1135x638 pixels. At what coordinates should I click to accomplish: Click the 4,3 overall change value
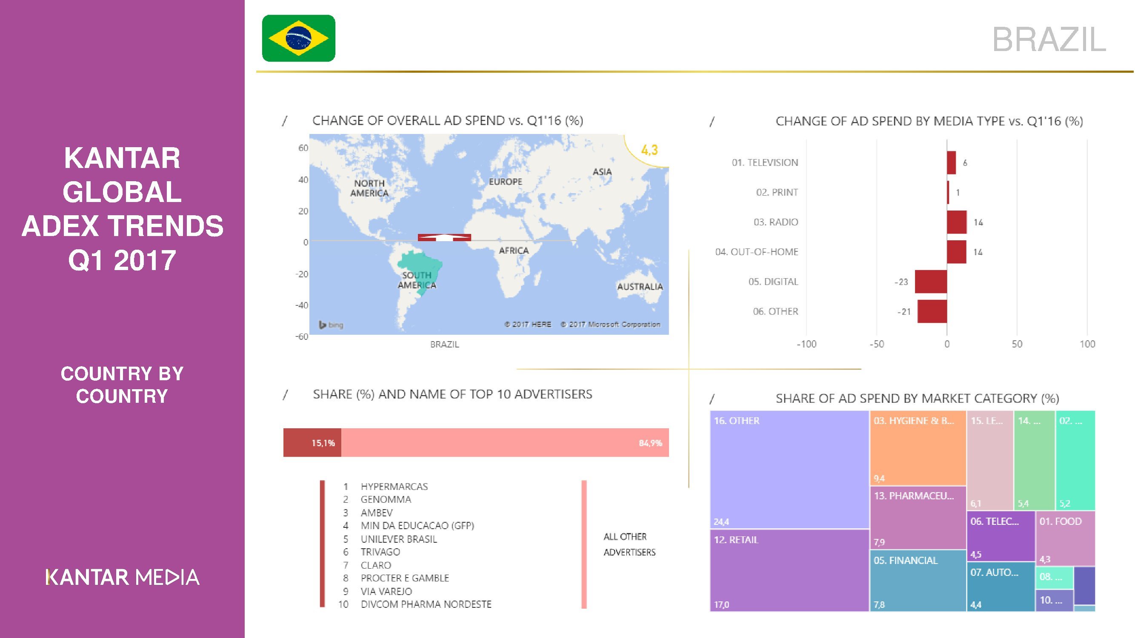649,150
